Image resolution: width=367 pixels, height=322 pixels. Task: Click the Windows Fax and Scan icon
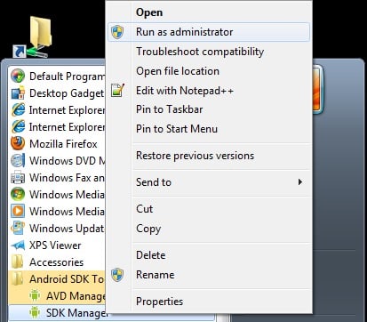tap(18, 177)
